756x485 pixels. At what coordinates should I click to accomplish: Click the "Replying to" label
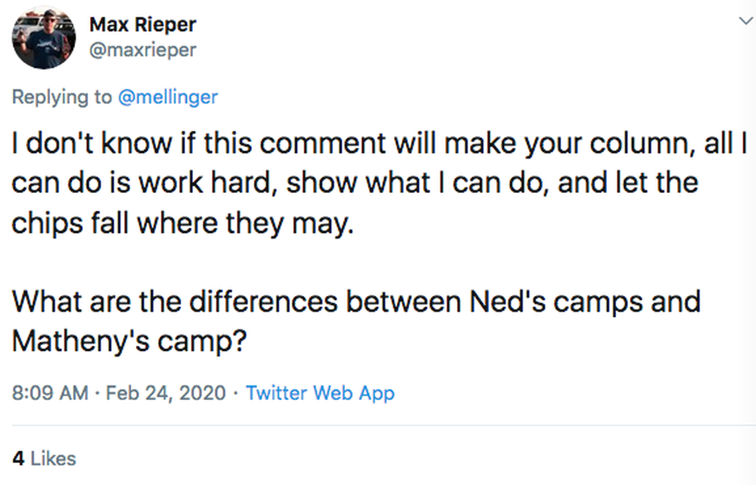[62, 97]
